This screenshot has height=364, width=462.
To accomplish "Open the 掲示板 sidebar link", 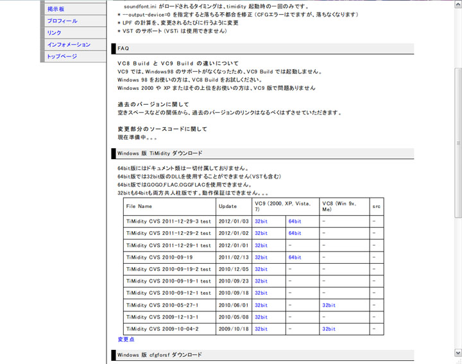I will (56, 9).
